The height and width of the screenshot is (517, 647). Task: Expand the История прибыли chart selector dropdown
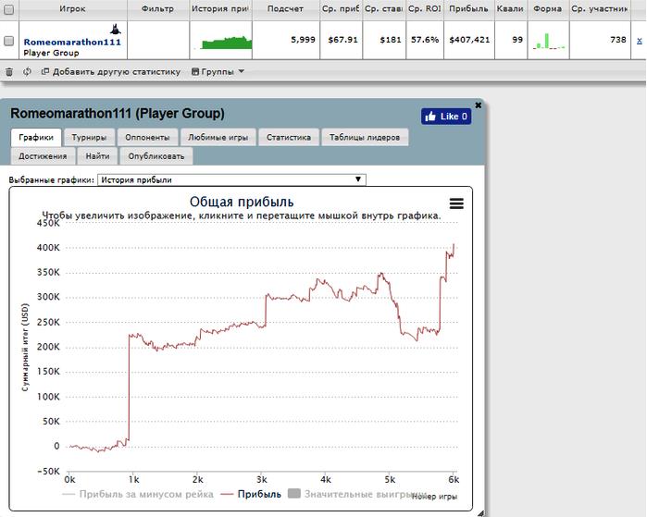tap(231, 179)
